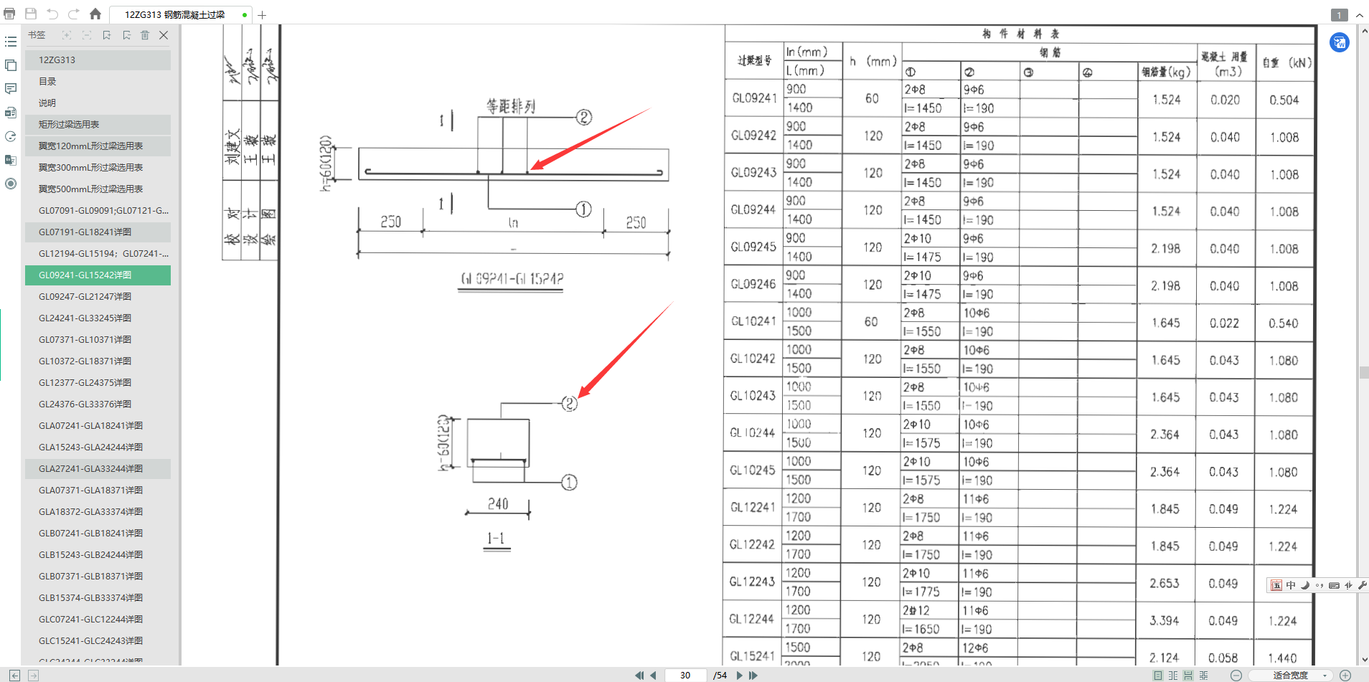Click the scrollbar up arrow at top right
The image size is (1369, 682).
[x=1363, y=30]
